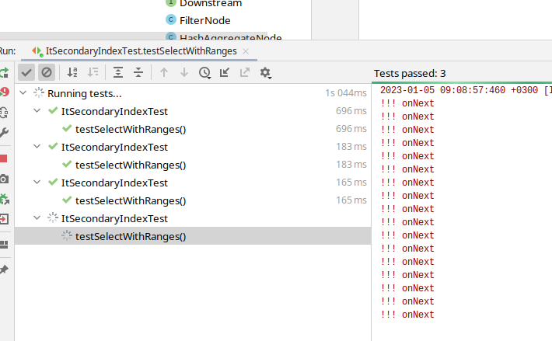
Task: Import tests from file icon
Action: [225, 72]
